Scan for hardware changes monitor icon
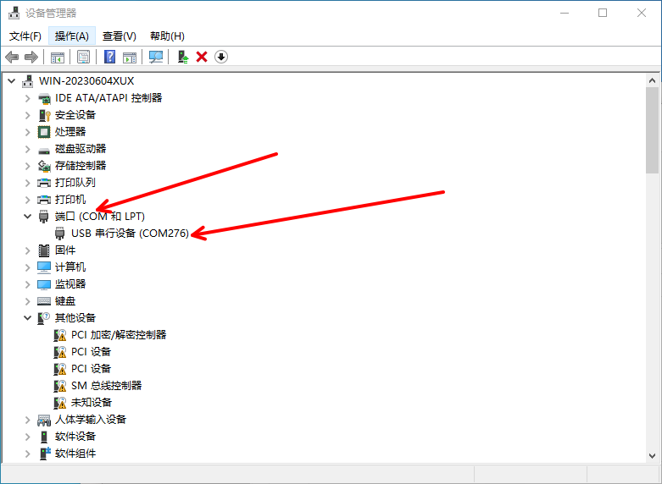The image size is (662, 484). [x=156, y=57]
